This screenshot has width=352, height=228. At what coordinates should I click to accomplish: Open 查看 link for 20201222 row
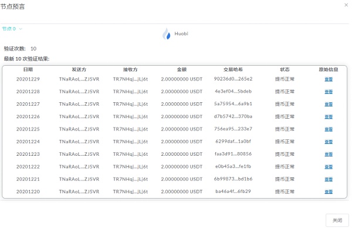pyautogui.click(x=329, y=167)
